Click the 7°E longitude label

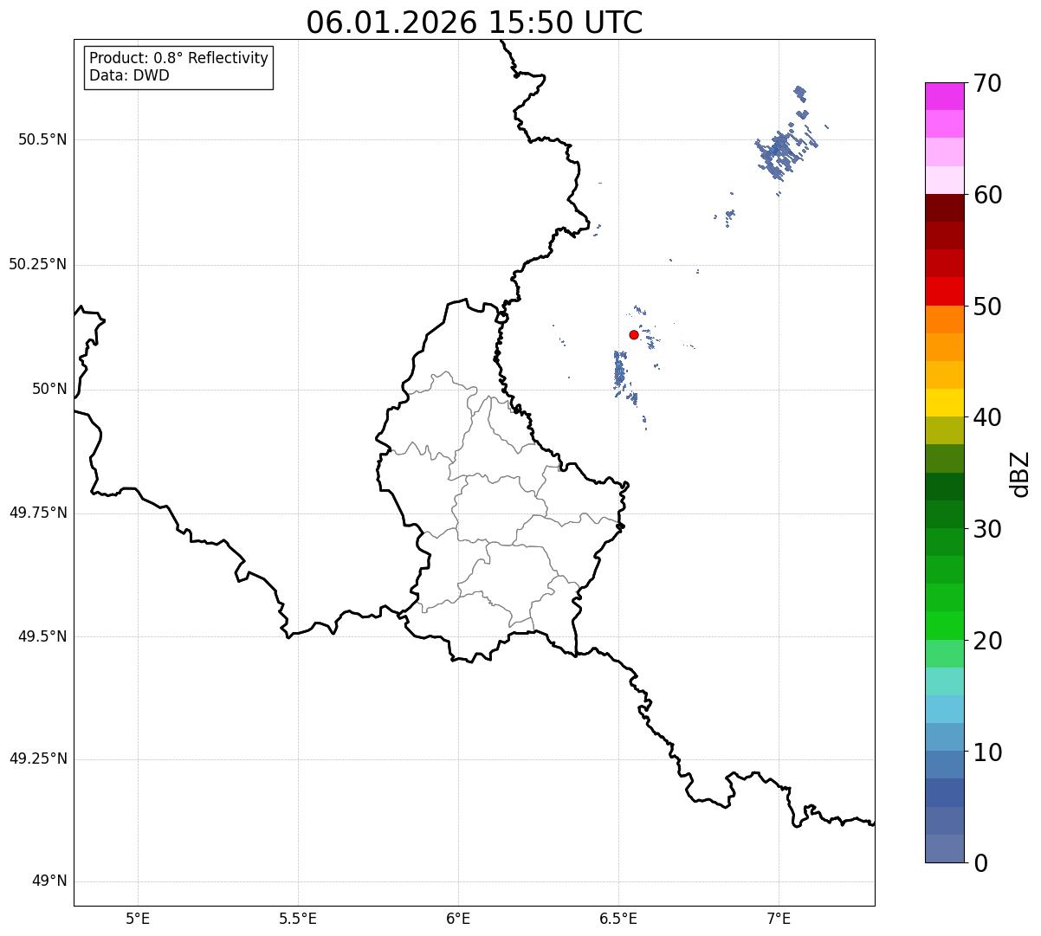click(x=779, y=918)
